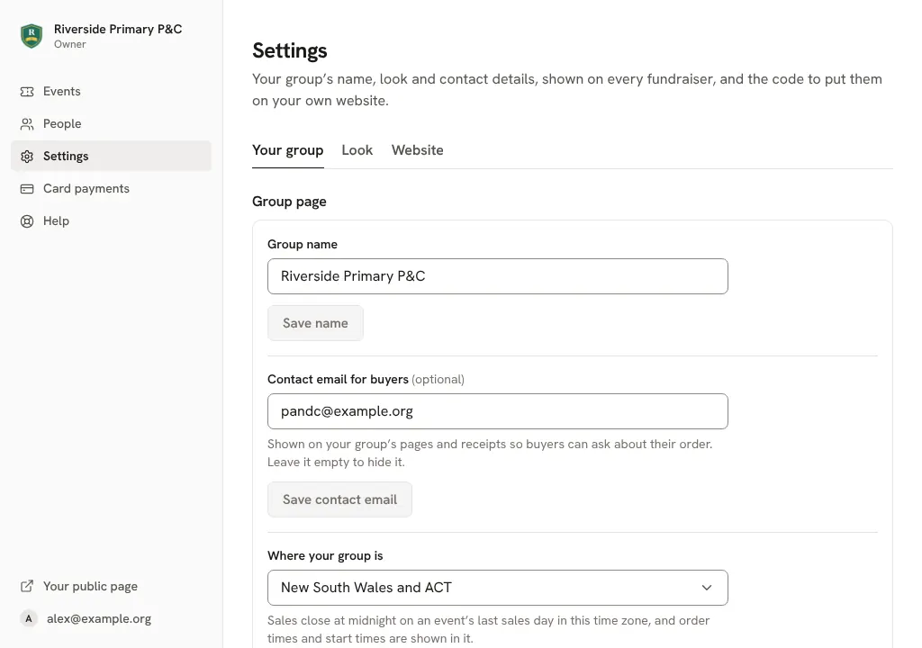Open the Events section

click(x=111, y=91)
